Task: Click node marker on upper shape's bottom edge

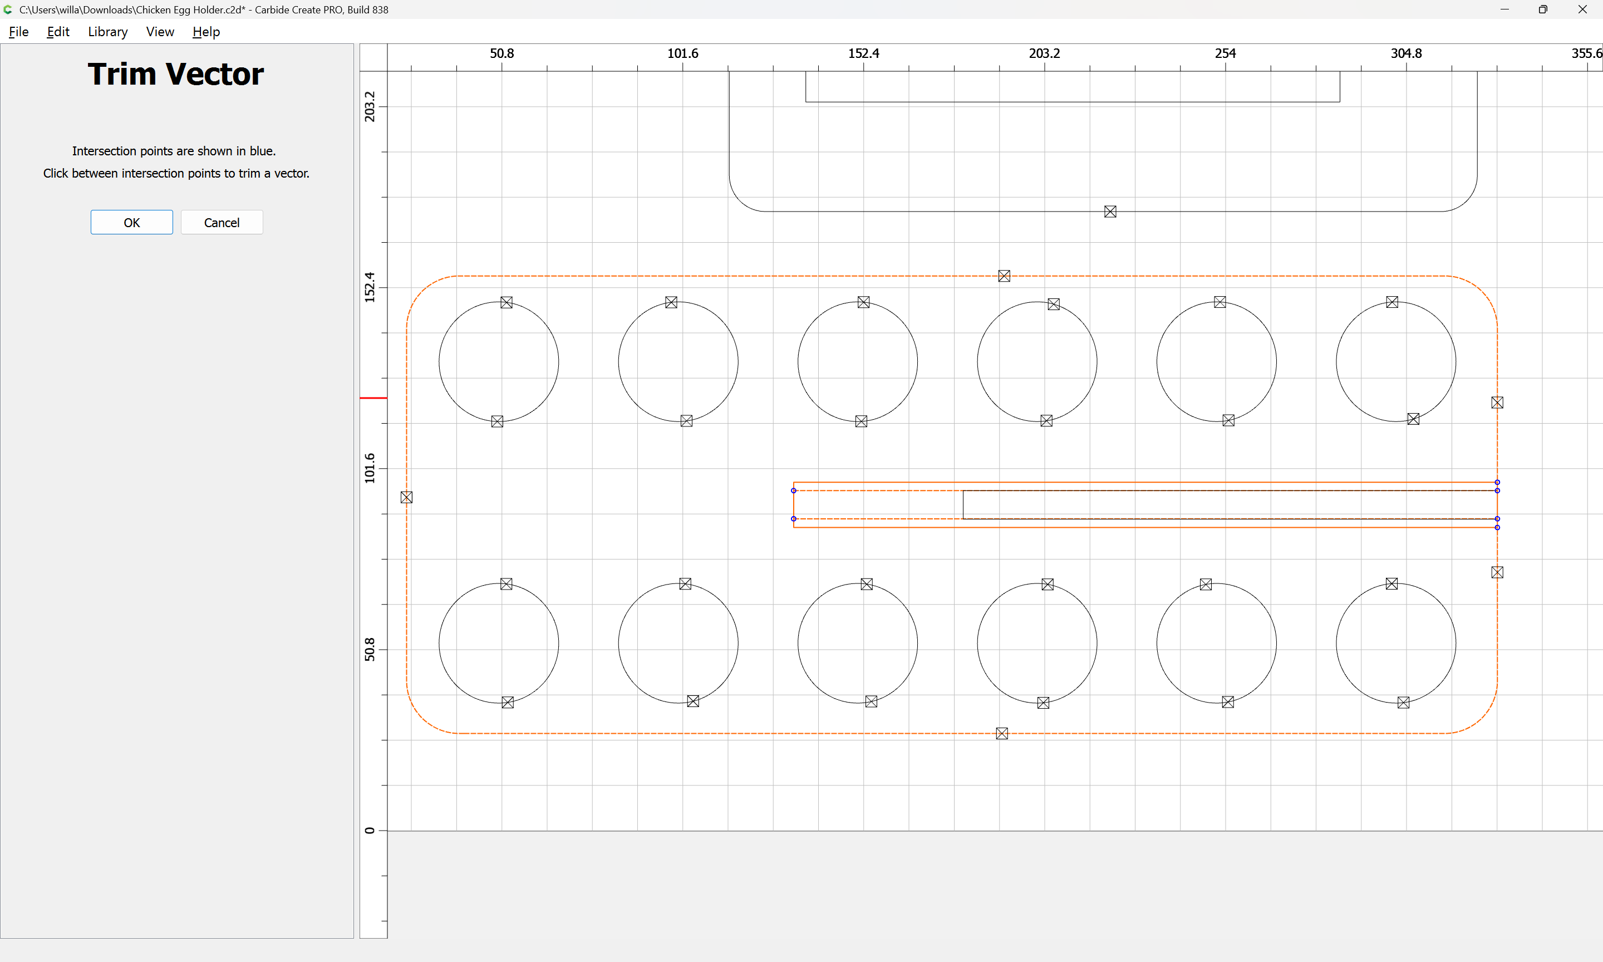Action: (1110, 212)
